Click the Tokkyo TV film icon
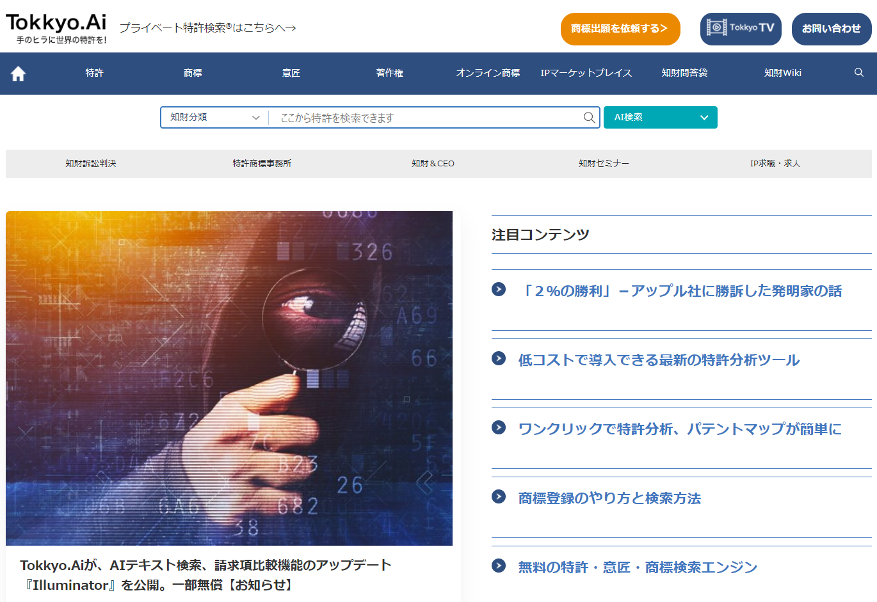Image resolution: width=877 pixels, height=602 pixels. [718, 28]
